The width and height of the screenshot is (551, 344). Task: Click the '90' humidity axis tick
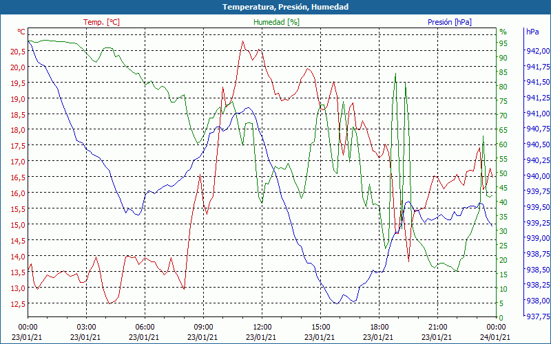[x=503, y=58]
